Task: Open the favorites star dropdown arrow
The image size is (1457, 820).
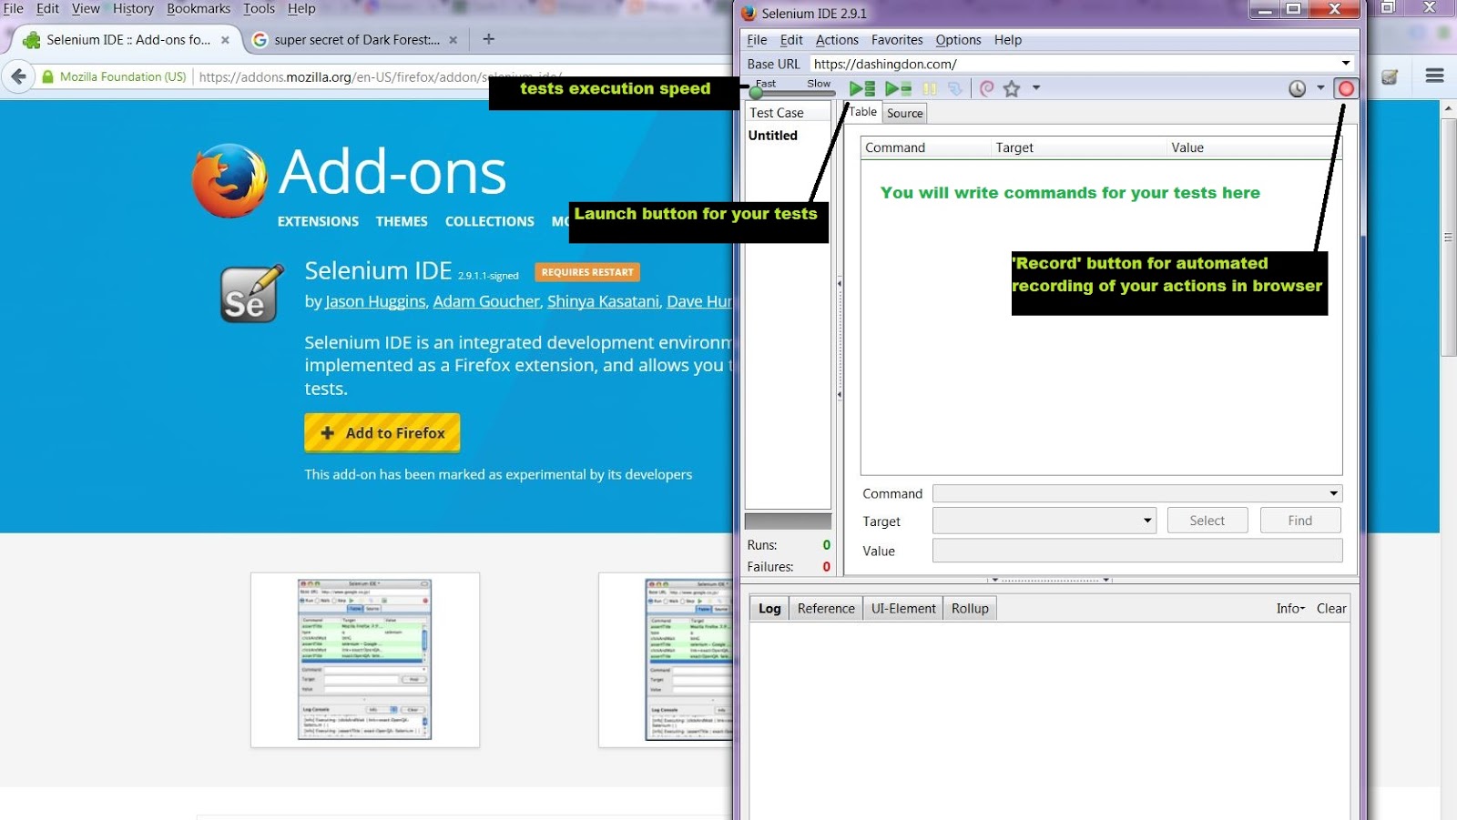Action: 1036,88
